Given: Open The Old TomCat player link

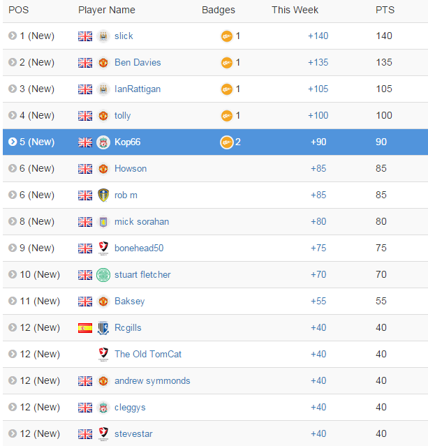Looking at the screenshot, I should [148, 355].
